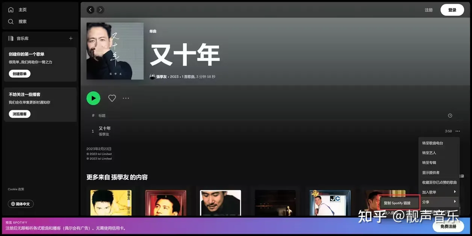Click 注册 at the top right
This screenshot has width=472, height=236.
tap(429, 10)
